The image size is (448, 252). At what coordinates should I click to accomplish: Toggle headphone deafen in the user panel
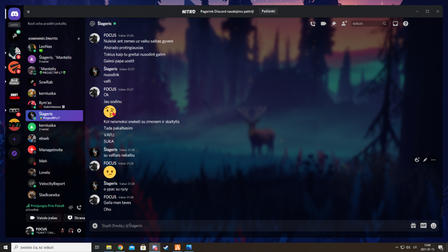tap(71, 231)
